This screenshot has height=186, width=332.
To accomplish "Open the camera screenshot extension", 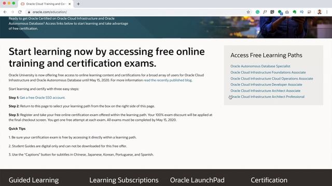I will 287,12.
